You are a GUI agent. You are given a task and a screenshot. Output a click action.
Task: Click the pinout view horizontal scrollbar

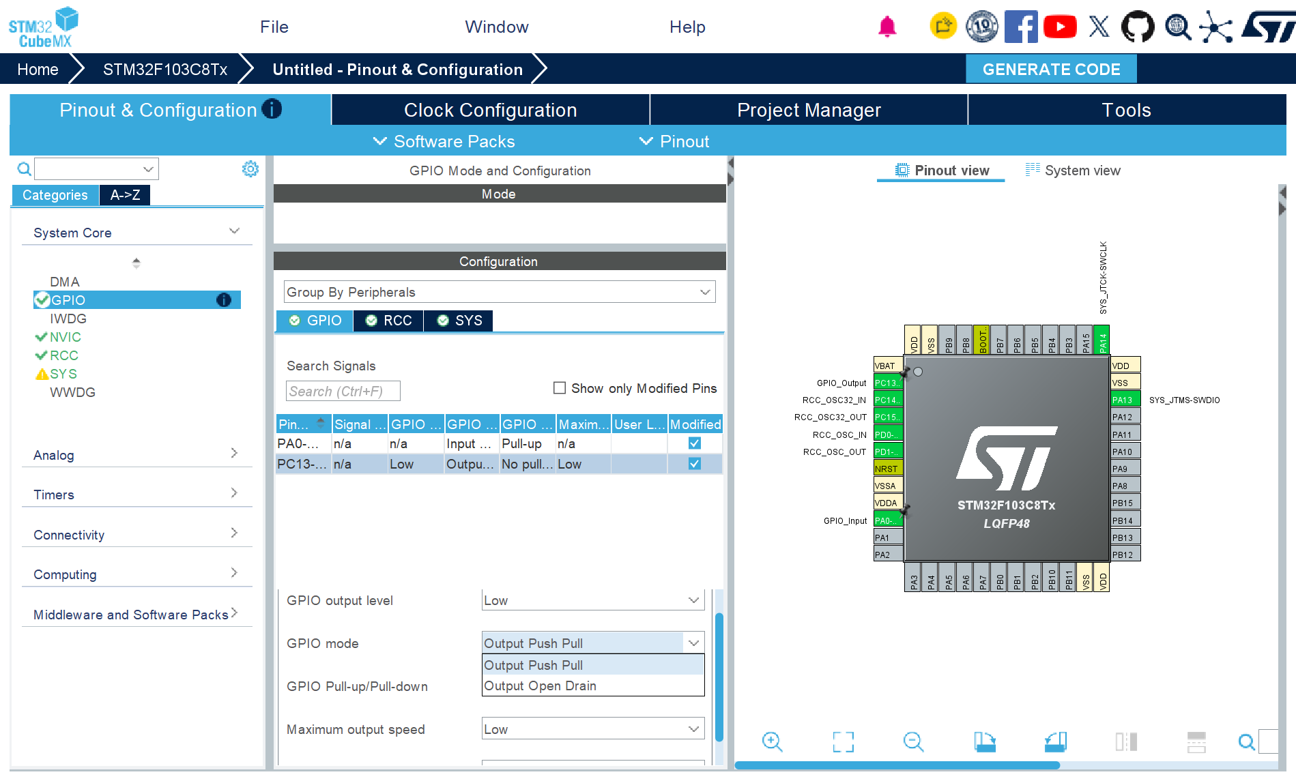(x=897, y=765)
